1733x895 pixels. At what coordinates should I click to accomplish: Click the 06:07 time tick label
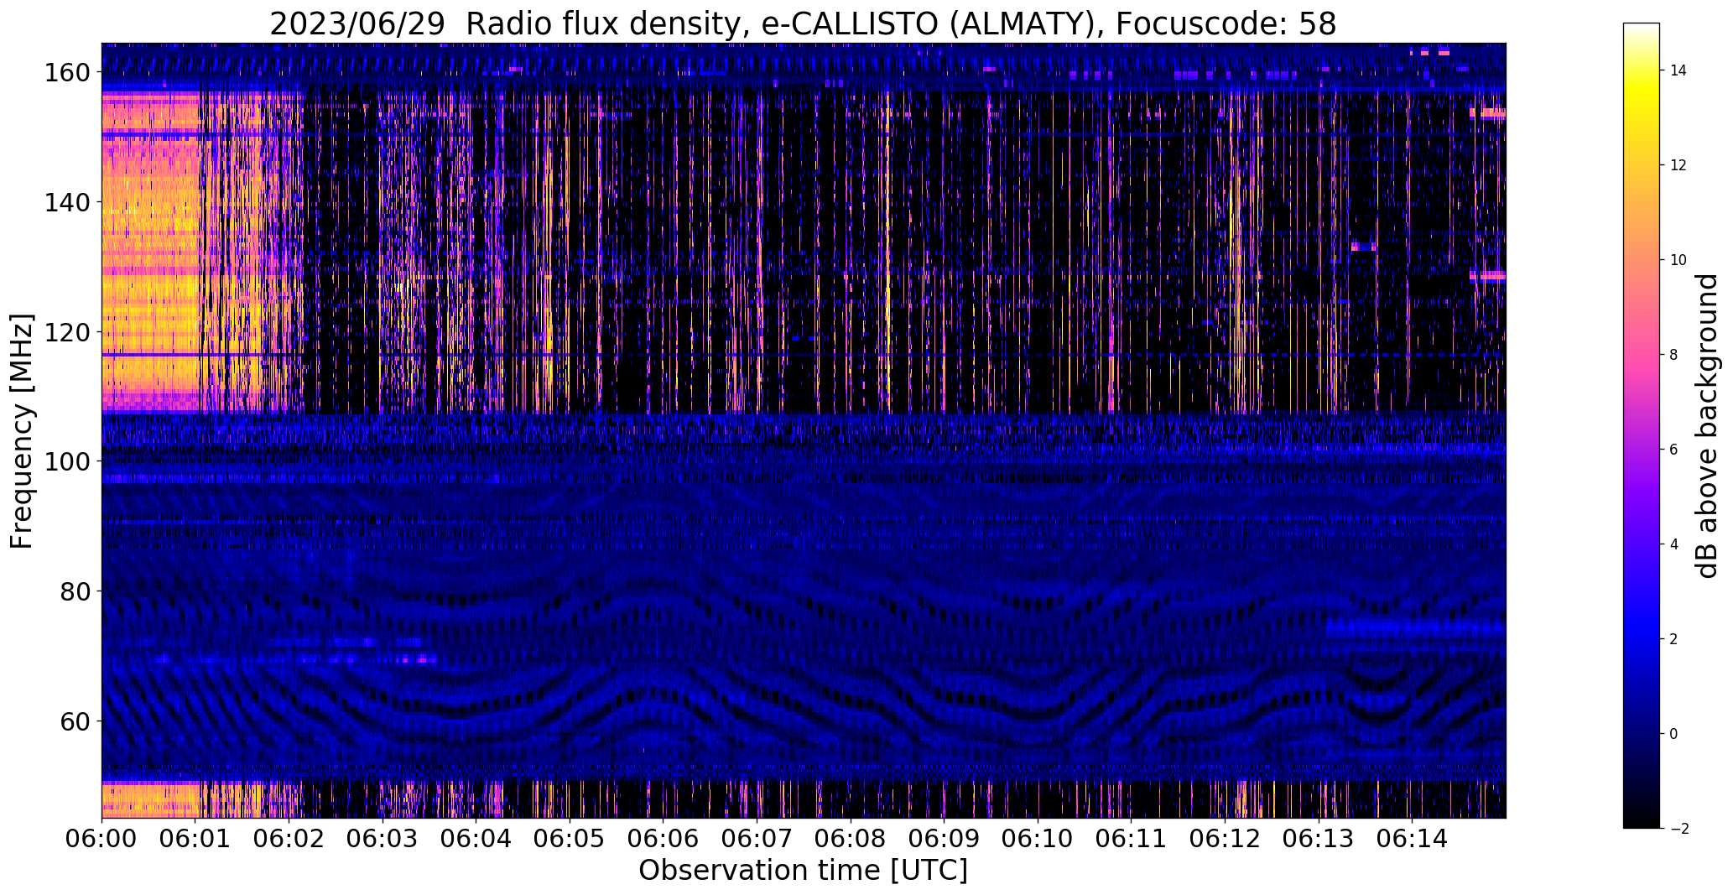[757, 838]
